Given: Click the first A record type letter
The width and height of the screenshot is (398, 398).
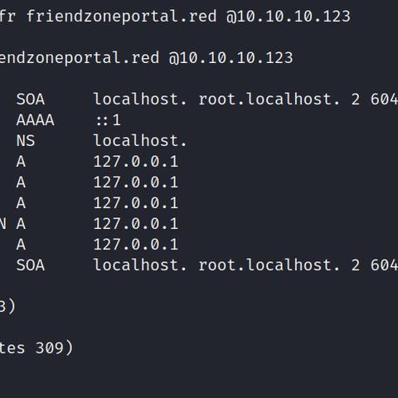Looking at the screenshot, I should coord(21,162).
